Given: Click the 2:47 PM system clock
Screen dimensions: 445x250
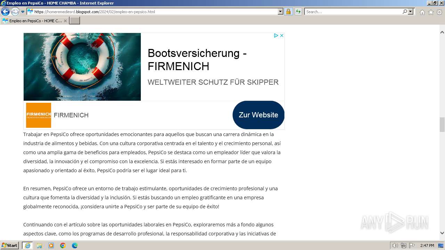Looking at the screenshot, I should [x=427, y=245].
